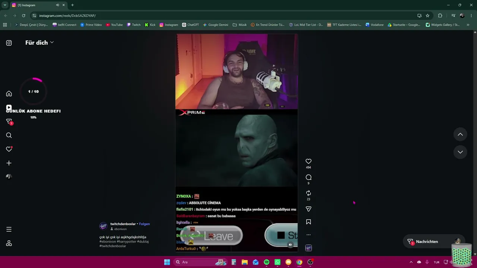Open the ChatGPT bookmark
This screenshot has width=477, height=268.
pyautogui.click(x=190, y=25)
